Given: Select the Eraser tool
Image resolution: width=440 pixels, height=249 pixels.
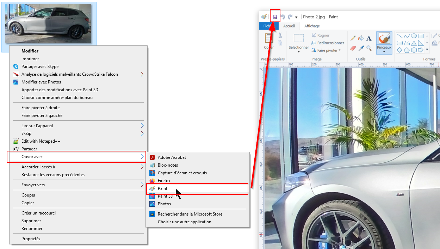Looking at the screenshot, I should tap(353, 48).
